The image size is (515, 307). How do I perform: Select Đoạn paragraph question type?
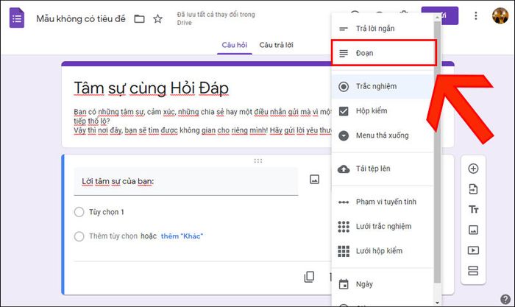click(x=383, y=53)
